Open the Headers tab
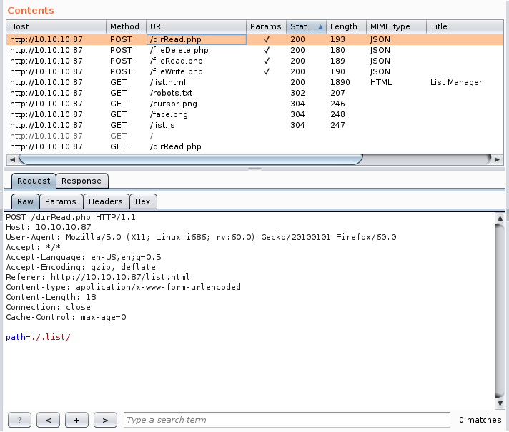 106,201
